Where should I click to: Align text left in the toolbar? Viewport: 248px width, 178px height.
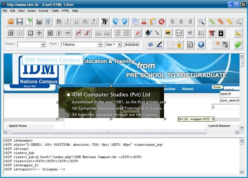[x=173, y=22]
